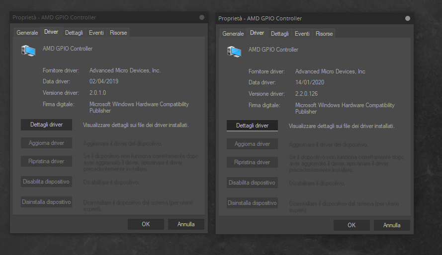
Task: Close the right Proprietà window
Action: click(x=408, y=18)
